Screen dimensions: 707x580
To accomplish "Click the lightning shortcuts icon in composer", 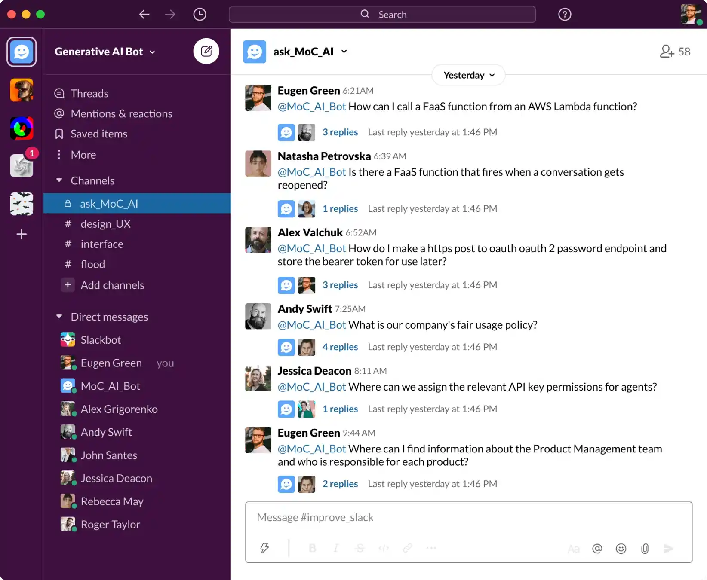I will (x=264, y=548).
